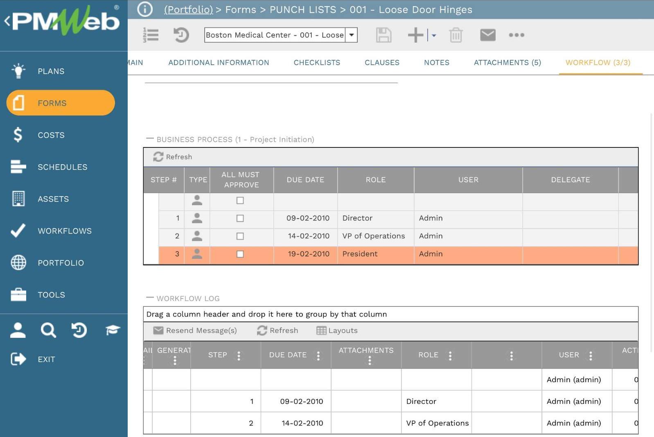The width and height of the screenshot is (654, 437).
Task: Open Step column options menu in log
Action: (x=239, y=355)
